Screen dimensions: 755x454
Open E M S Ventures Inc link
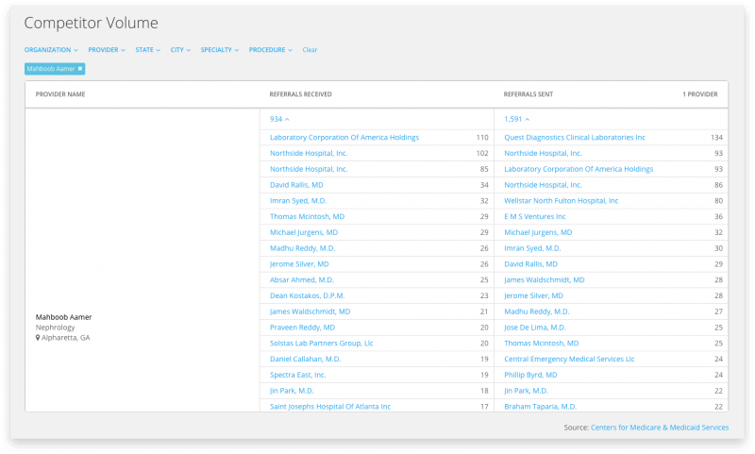click(535, 217)
